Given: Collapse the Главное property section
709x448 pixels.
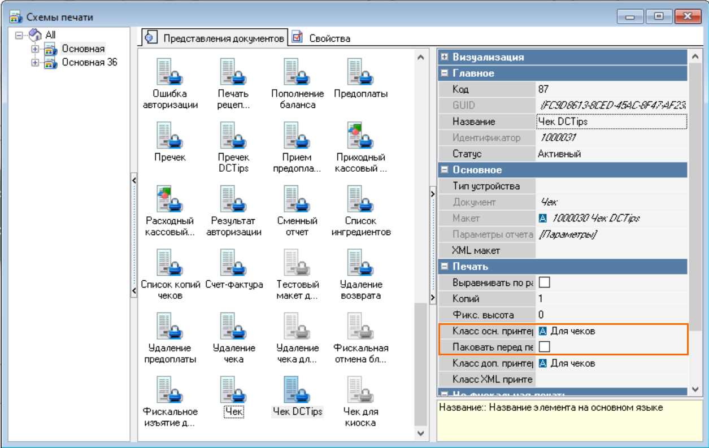Looking at the screenshot, I should tap(445, 73).
